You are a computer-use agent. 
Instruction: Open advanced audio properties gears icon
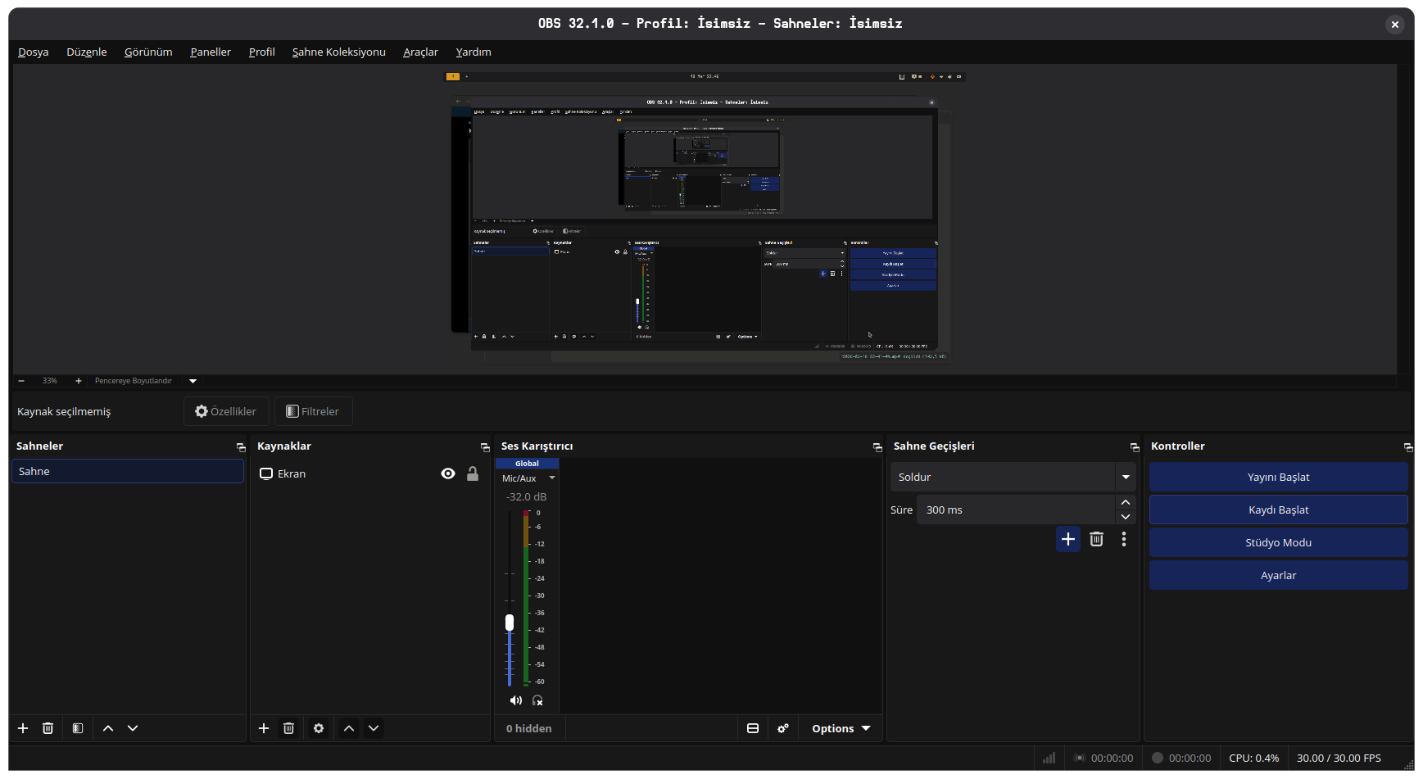click(x=783, y=728)
